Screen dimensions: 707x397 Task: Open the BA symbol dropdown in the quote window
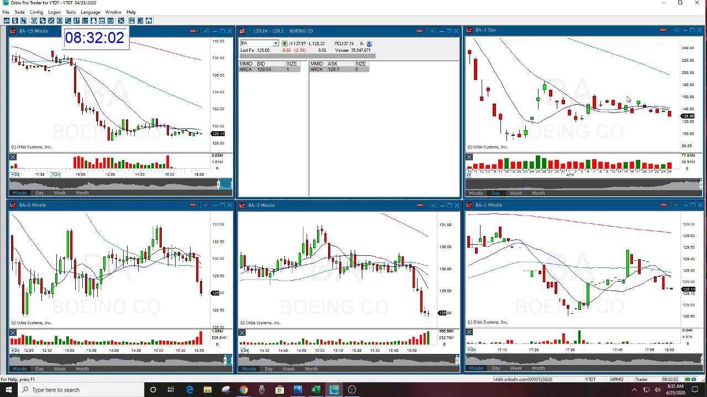click(276, 44)
